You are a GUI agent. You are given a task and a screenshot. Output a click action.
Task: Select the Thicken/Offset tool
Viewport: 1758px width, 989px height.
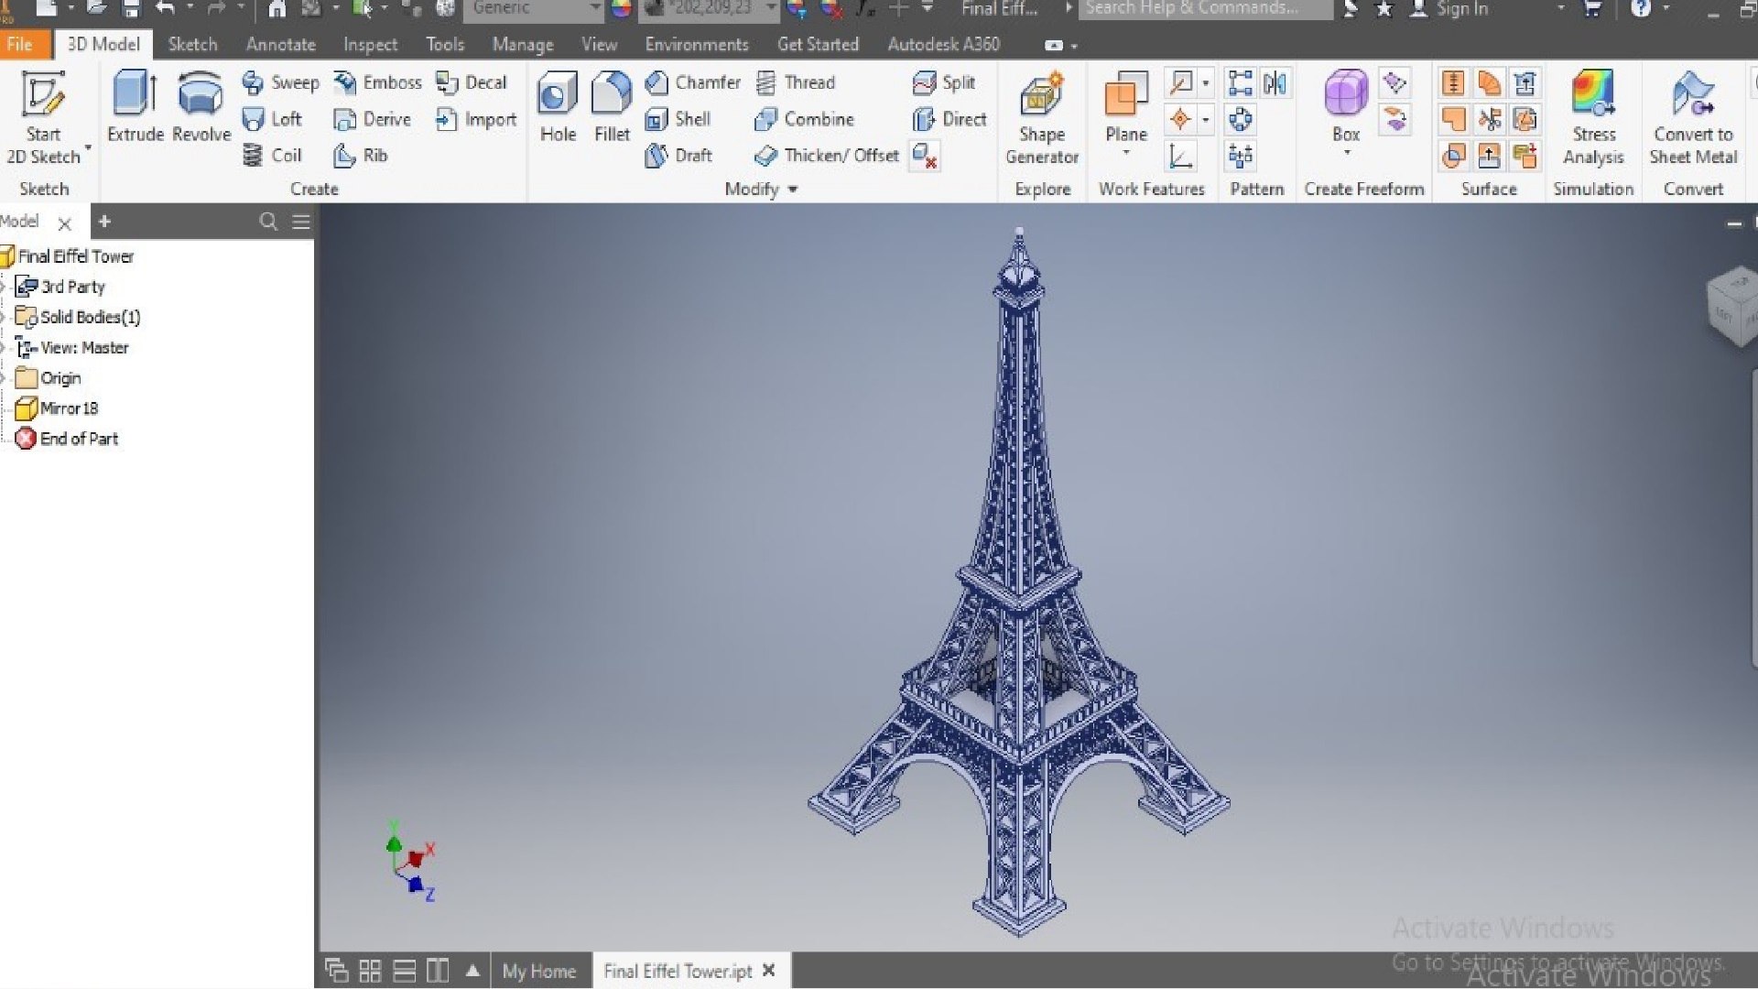pos(826,156)
